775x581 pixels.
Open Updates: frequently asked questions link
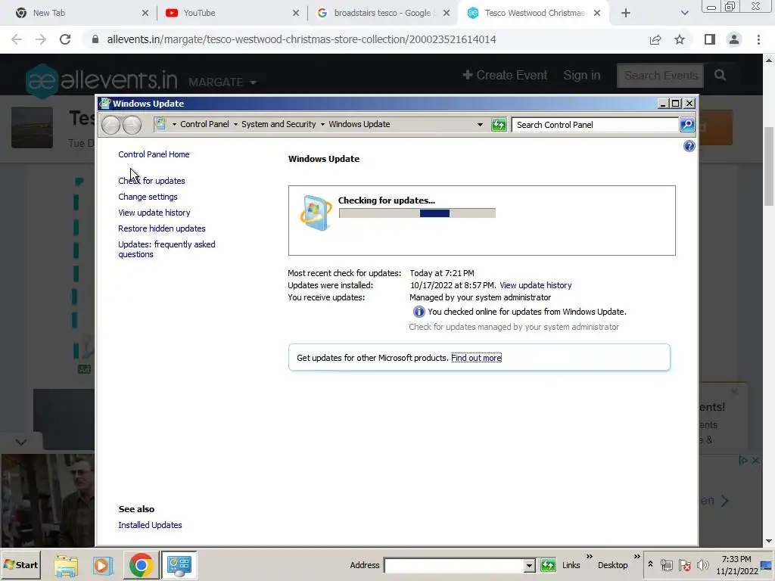click(x=167, y=250)
